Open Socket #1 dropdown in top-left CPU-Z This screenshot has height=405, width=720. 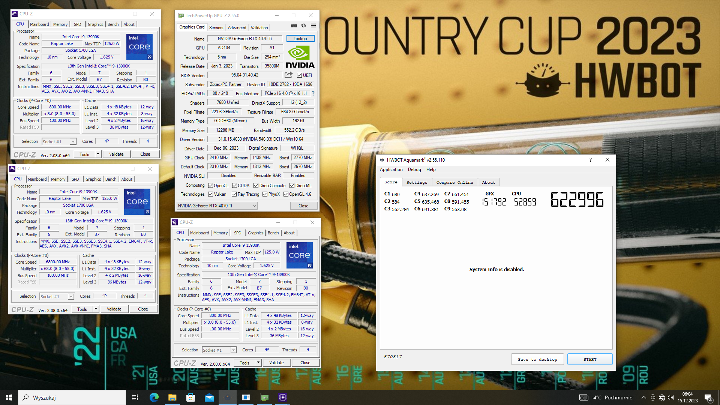[59, 142]
